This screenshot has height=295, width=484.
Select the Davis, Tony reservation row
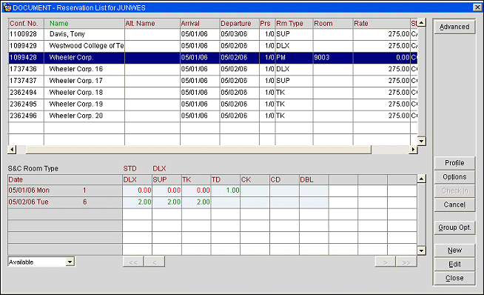[212, 34]
